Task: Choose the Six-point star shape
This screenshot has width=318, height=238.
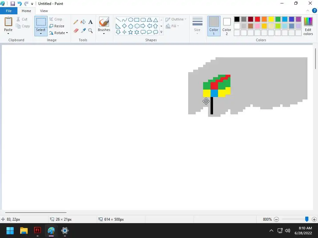Action: pyautogui.click(x=137, y=32)
